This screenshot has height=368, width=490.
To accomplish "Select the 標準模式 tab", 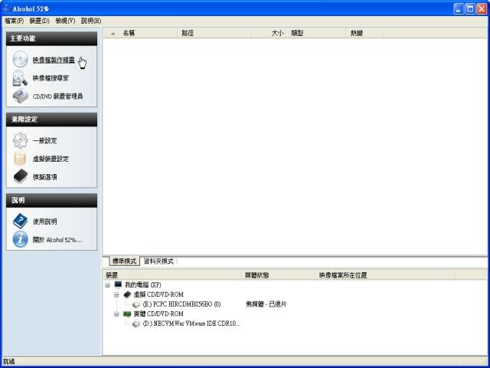I will point(124,261).
